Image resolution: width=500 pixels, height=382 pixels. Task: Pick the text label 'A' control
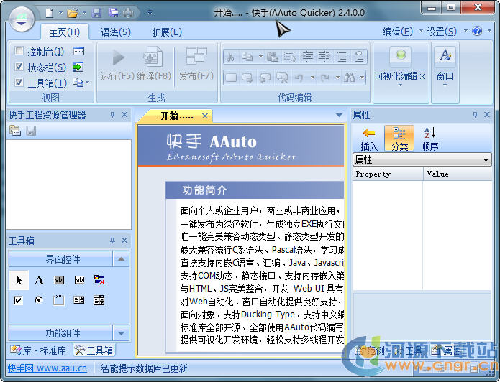pos(39,280)
